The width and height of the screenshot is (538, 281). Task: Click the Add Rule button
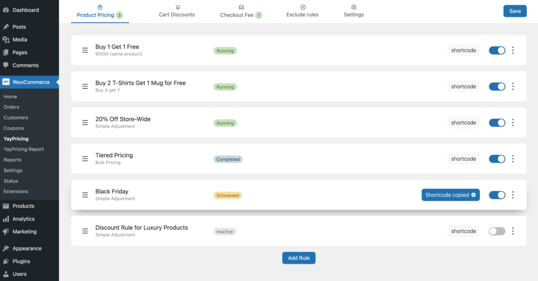coord(299,258)
